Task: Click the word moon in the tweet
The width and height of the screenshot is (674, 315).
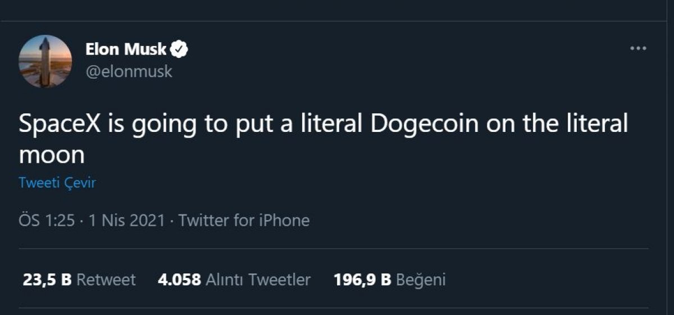Action: (52, 155)
